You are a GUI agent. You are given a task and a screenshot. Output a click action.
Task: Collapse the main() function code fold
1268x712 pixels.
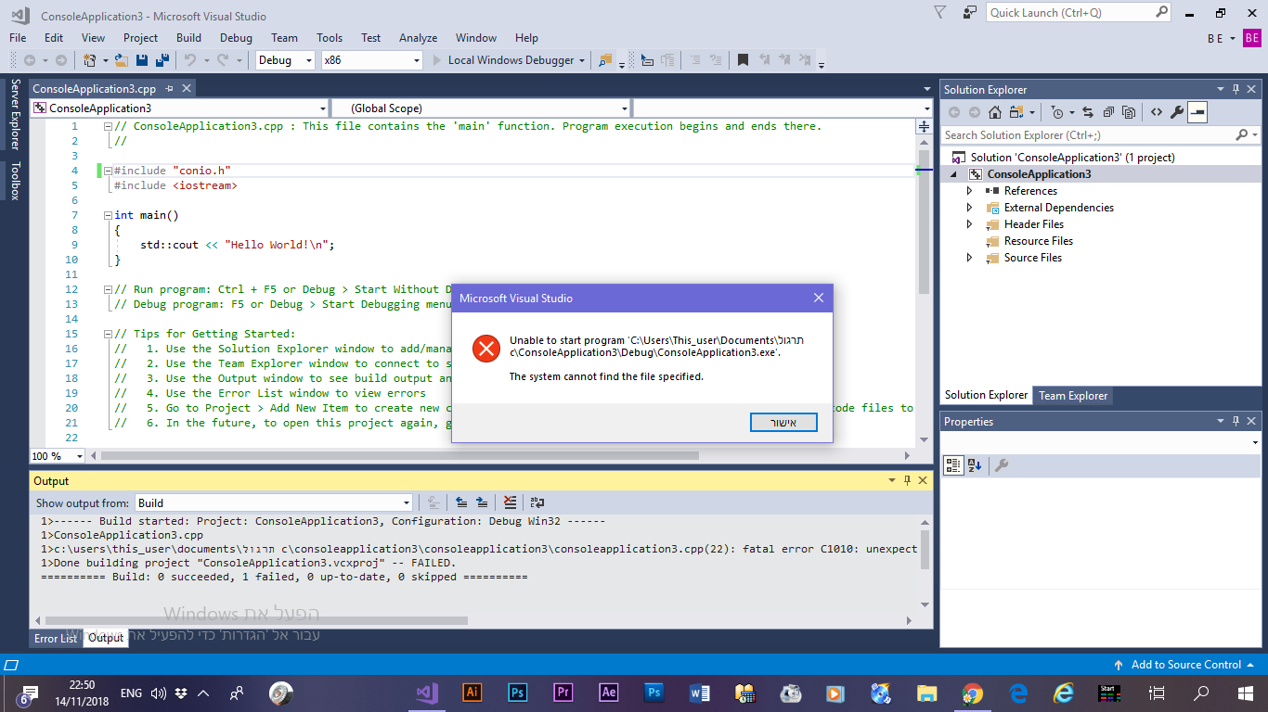[x=108, y=215]
